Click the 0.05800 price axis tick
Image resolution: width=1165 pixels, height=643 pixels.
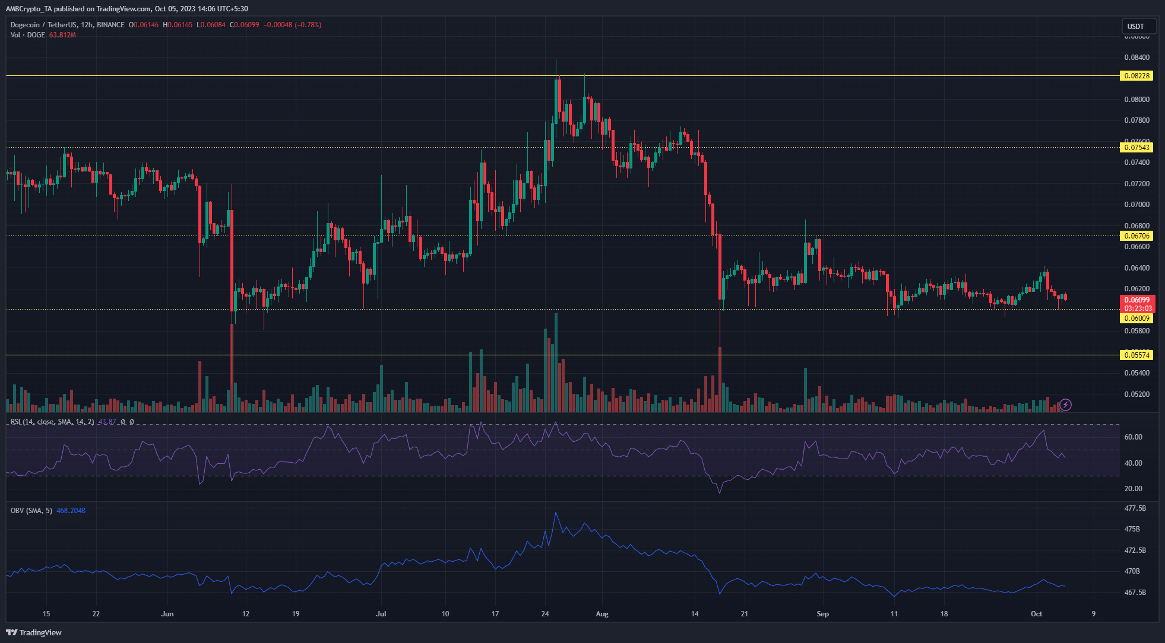[x=1136, y=331]
